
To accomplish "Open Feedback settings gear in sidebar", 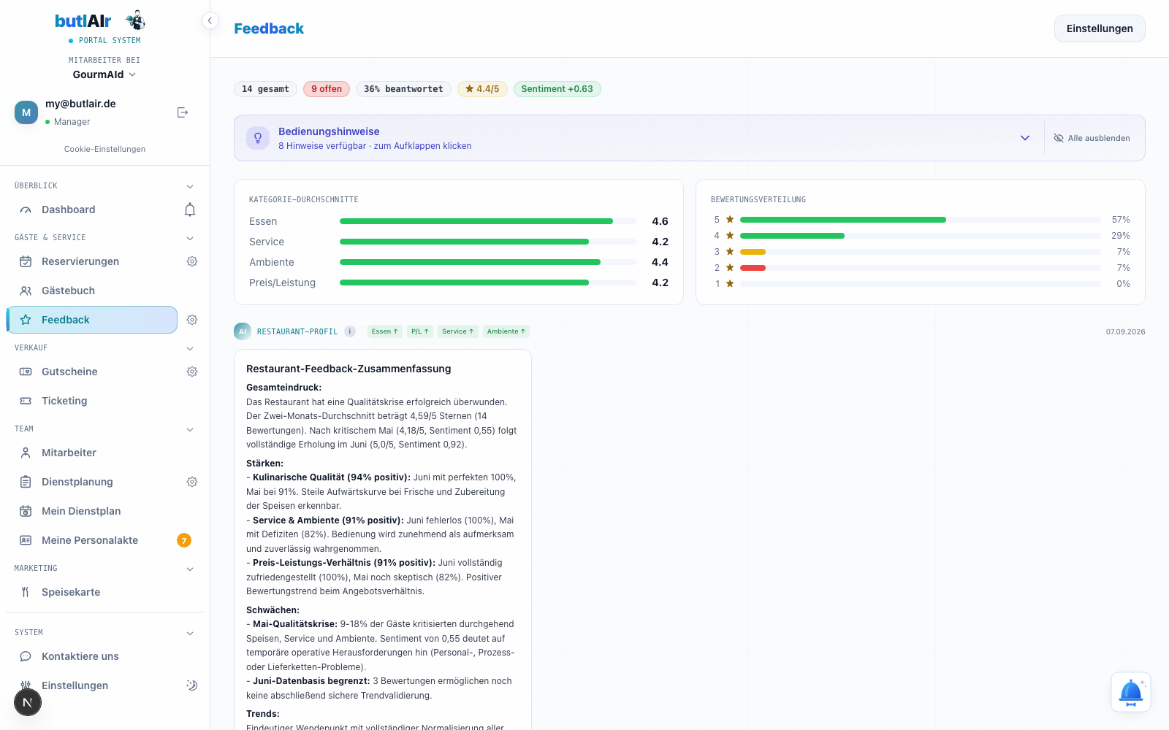I will coord(192,320).
